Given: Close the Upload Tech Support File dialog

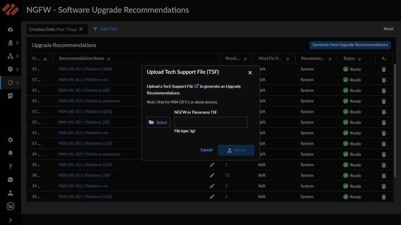Looking at the screenshot, I should coord(250,72).
